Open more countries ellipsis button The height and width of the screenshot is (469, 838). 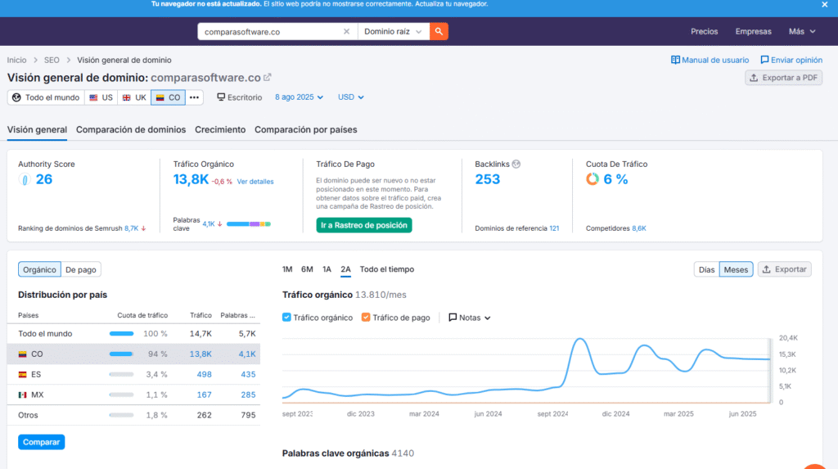[x=194, y=97]
